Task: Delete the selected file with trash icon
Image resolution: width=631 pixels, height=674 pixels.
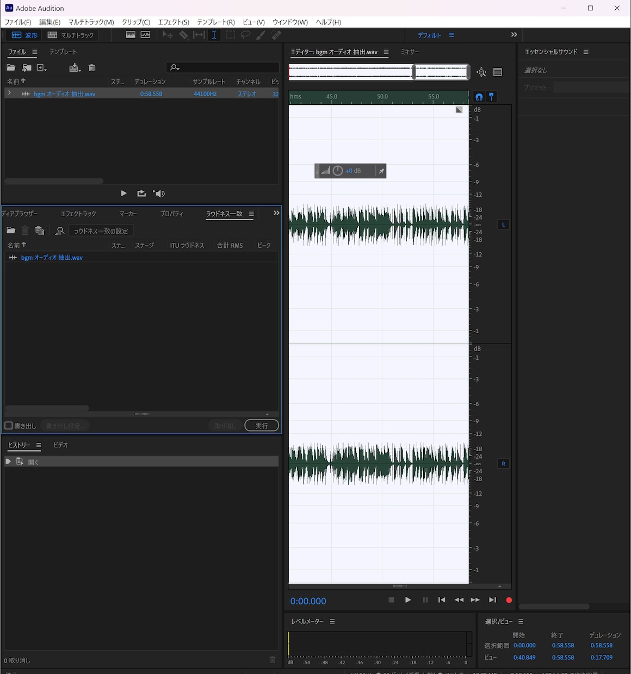Action: point(92,67)
